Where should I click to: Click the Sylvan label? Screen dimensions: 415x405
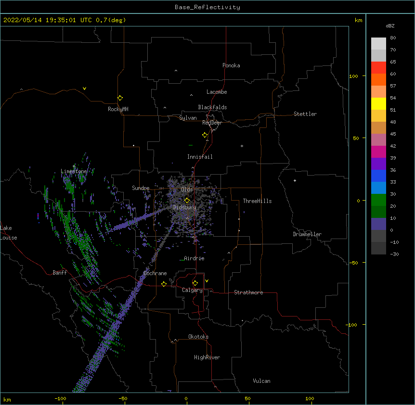(188, 118)
